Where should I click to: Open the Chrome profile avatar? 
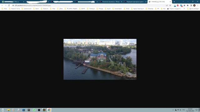pyautogui.click(x=194, y=6)
